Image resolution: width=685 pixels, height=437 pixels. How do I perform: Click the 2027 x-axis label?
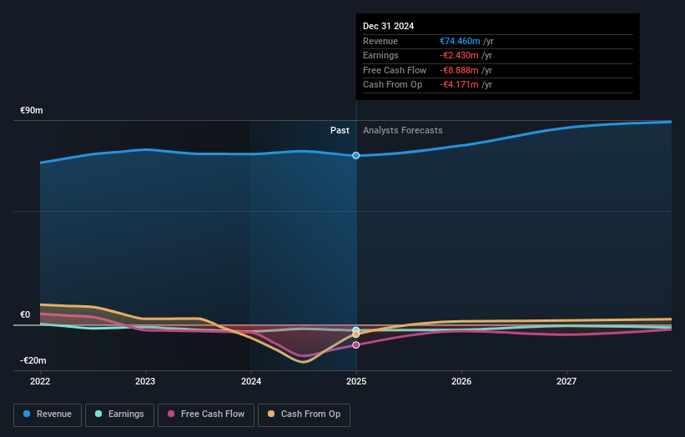coord(567,381)
